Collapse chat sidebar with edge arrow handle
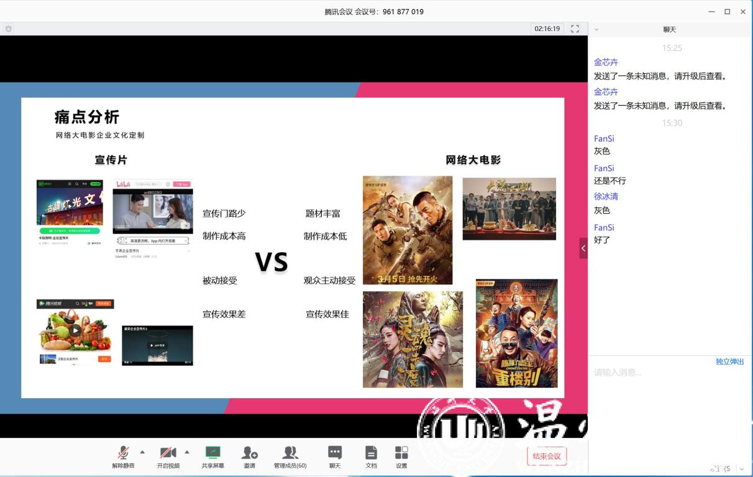This screenshot has width=753, height=477. coord(583,248)
